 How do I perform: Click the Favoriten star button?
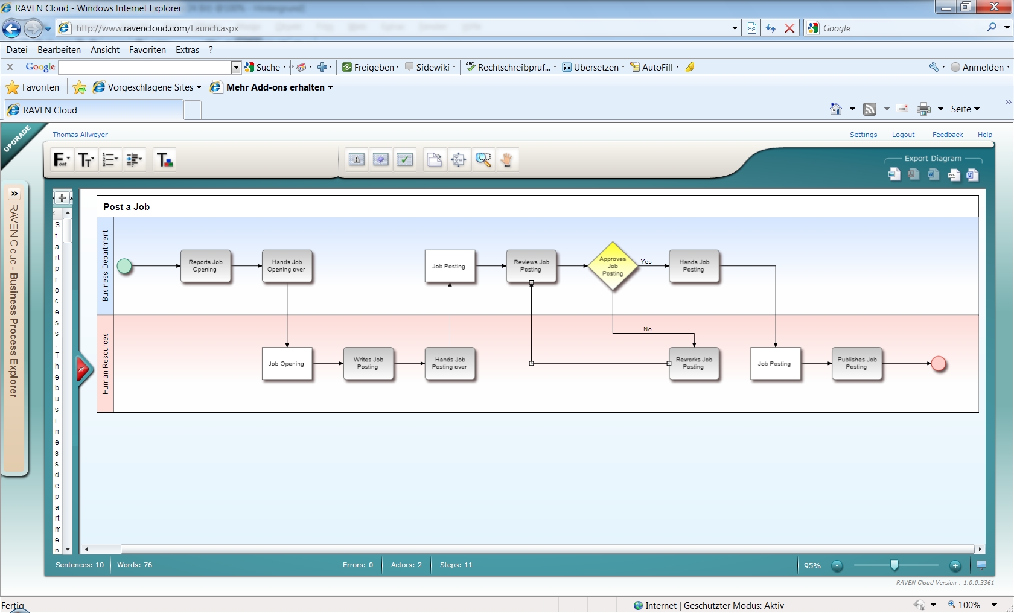[x=33, y=87]
